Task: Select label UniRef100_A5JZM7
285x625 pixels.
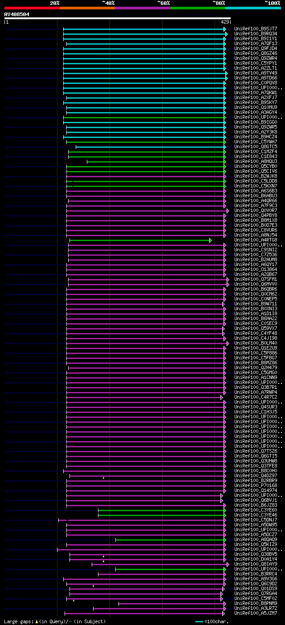Action: [256, 613]
